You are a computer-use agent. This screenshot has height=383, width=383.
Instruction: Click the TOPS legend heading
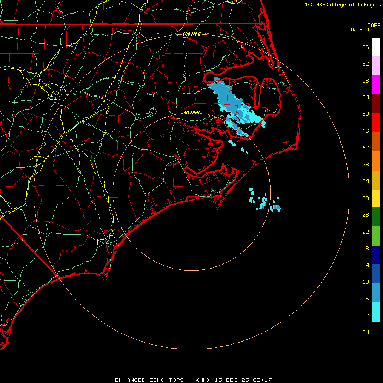click(x=374, y=26)
